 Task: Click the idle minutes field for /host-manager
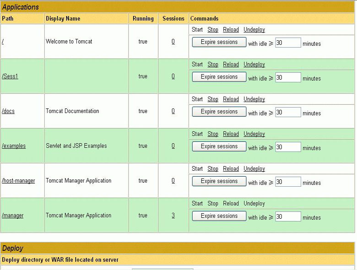(288, 182)
